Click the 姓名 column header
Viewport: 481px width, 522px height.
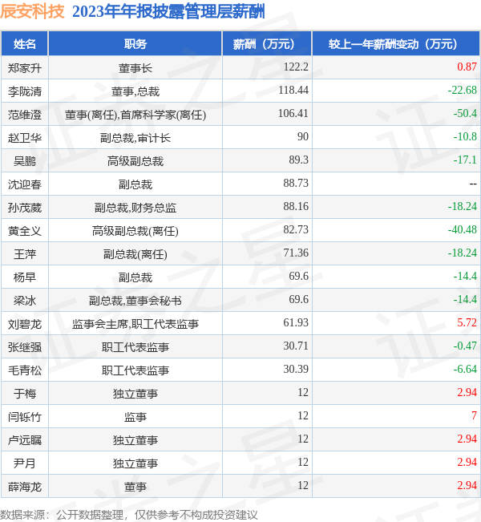pos(25,43)
